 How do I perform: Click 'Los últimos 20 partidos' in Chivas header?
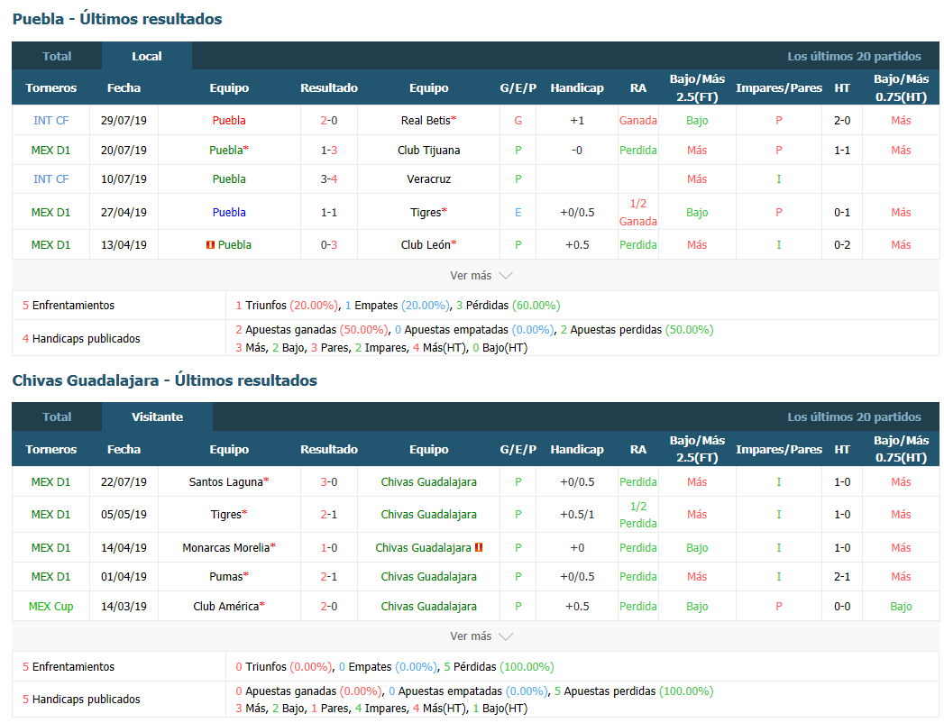pos(855,416)
